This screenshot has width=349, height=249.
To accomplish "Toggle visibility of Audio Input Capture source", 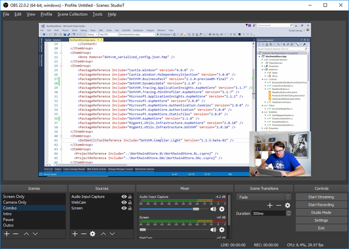I will pyautogui.click(x=124, y=197).
